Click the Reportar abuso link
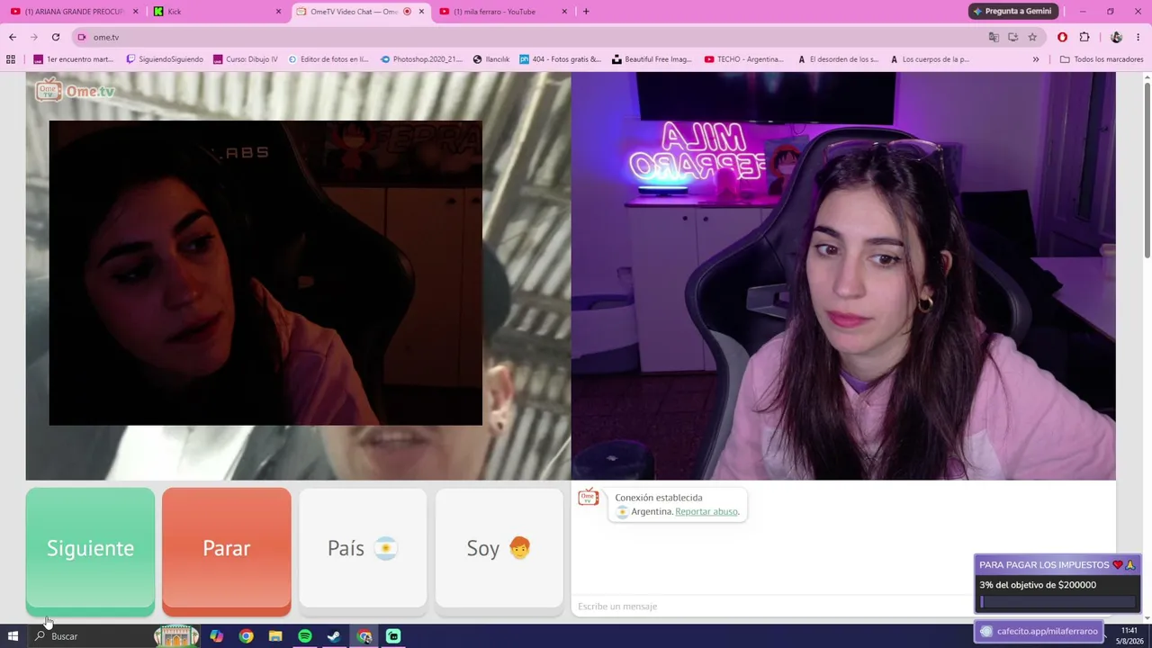 706,511
